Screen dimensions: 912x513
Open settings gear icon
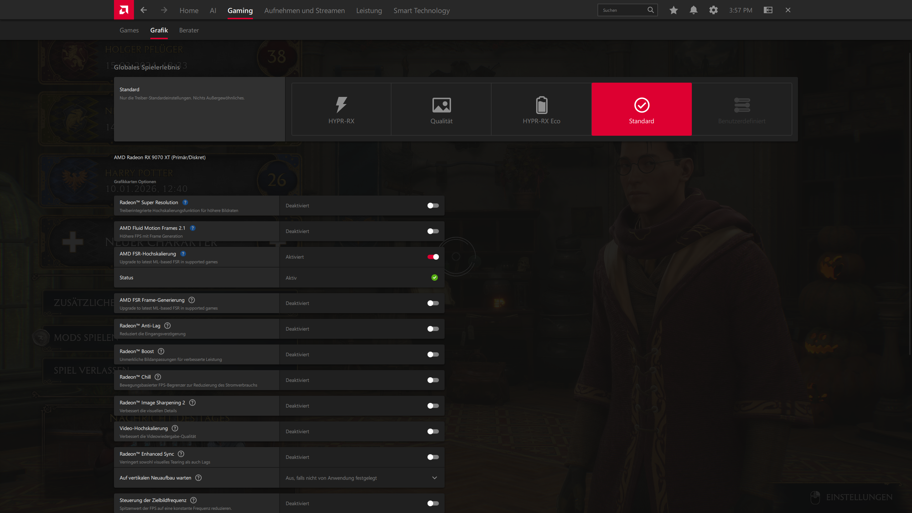[713, 10]
